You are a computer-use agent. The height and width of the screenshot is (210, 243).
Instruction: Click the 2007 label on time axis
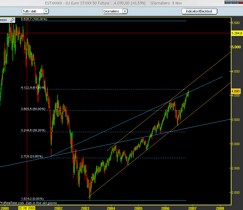point(192,208)
